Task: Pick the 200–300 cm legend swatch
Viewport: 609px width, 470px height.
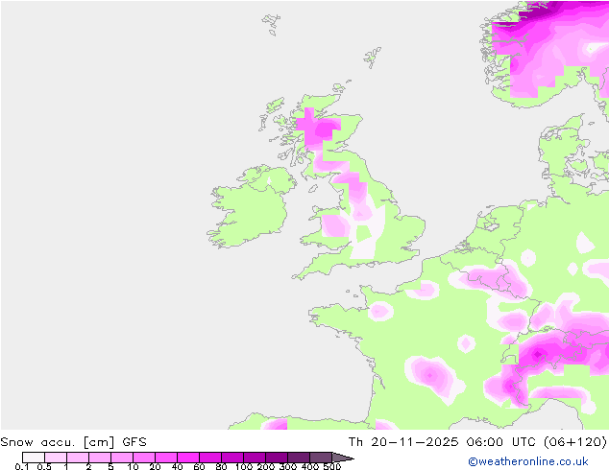Action: (x=277, y=458)
